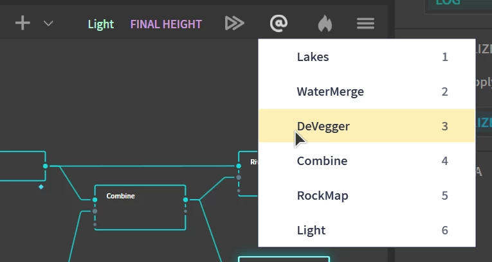Open the hamburger menu icon
This screenshot has width=492, height=262.
pos(365,24)
